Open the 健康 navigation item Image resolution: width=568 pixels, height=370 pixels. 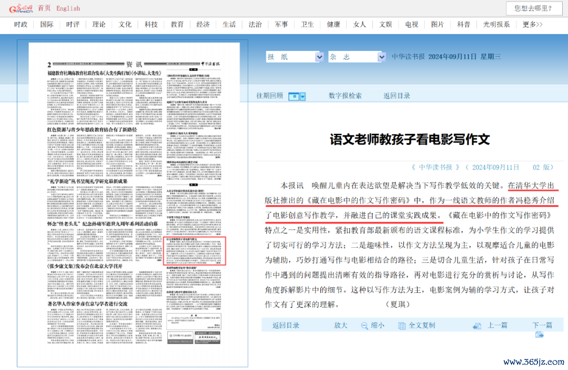tap(333, 25)
